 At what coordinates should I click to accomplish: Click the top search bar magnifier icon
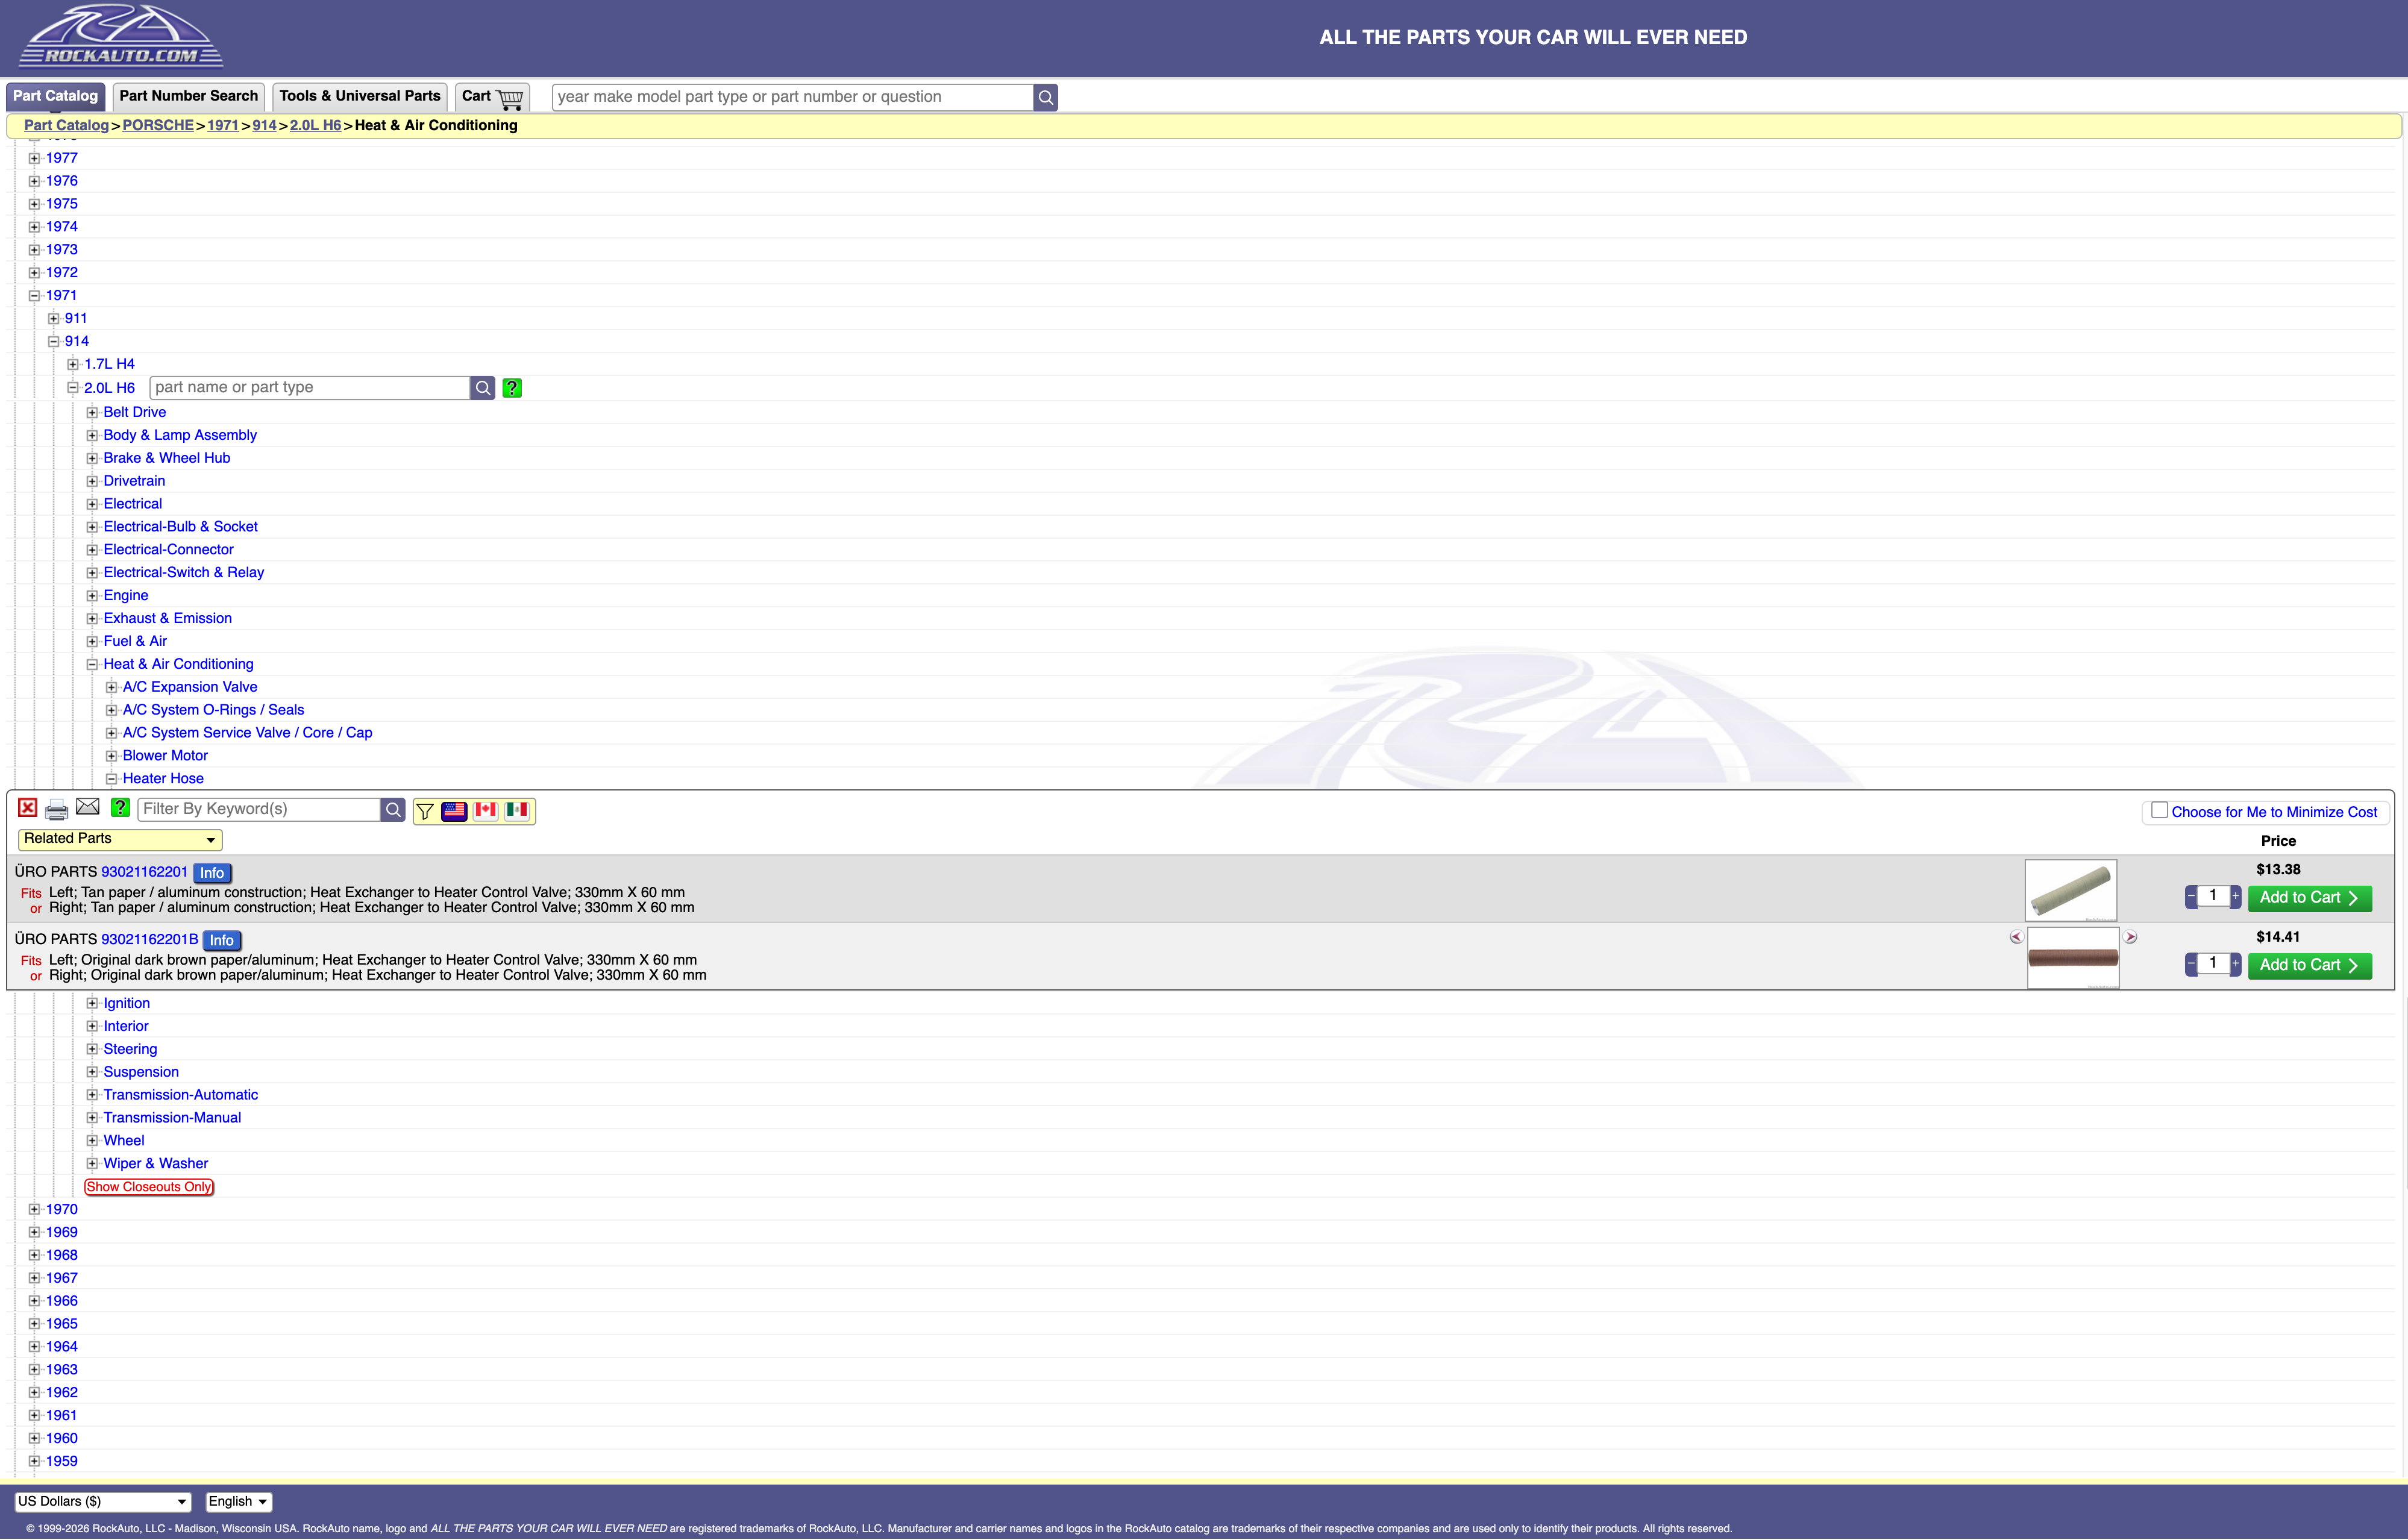tap(1045, 97)
